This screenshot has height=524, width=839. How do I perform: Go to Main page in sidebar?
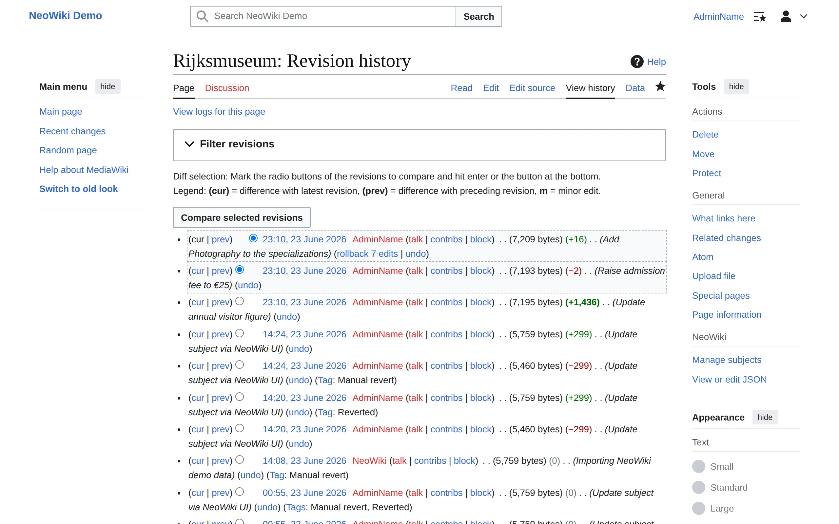click(61, 112)
